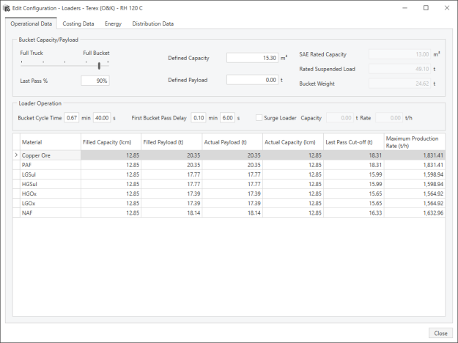
Task: Click the Last Pass % input field
Action: coord(95,81)
